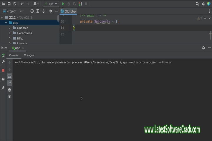212x141 pixels.
Task: Run app with the green play button
Action: [63, 4]
